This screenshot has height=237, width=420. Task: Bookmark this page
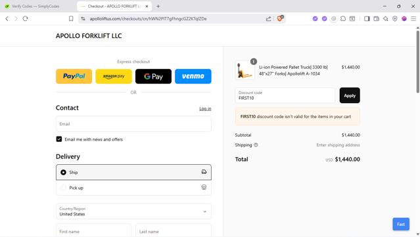(x=71, y=19)
